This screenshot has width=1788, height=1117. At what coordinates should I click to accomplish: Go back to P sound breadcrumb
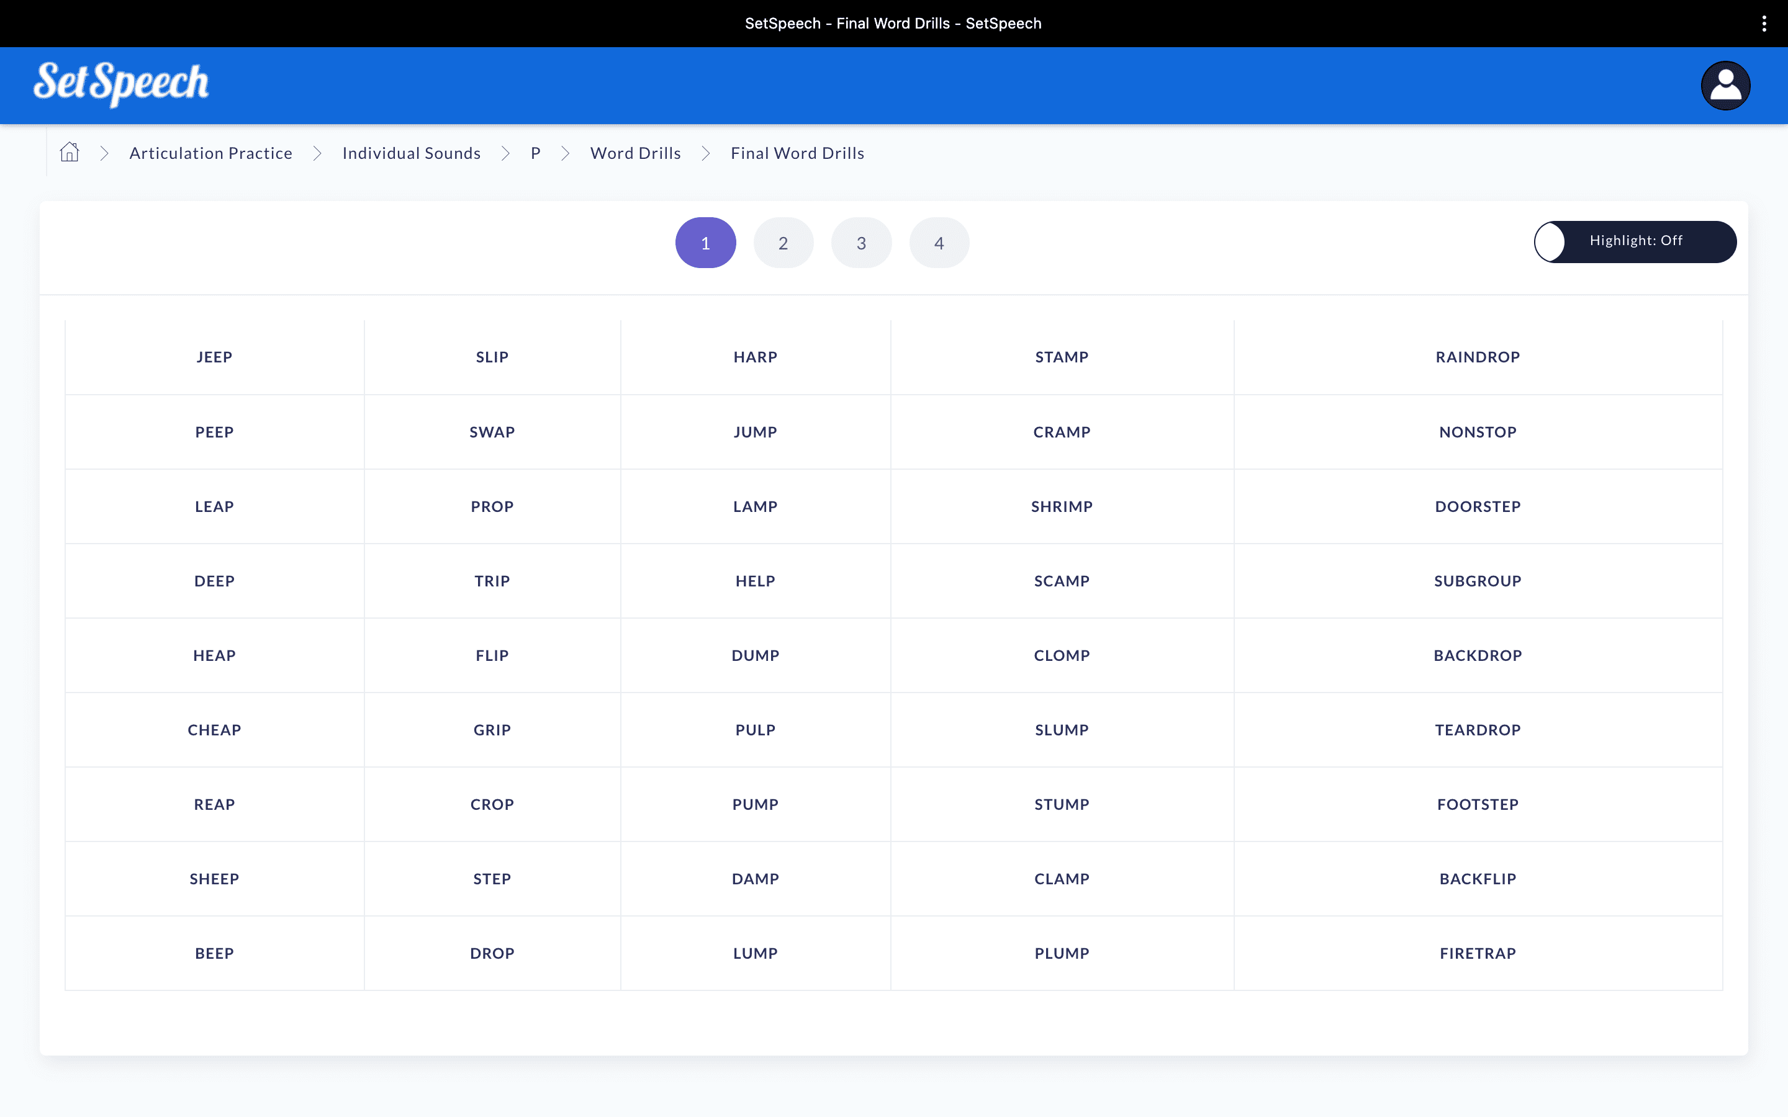(536, 153)
